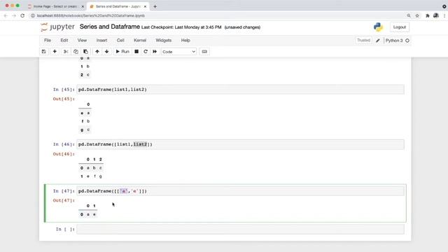
Task: Insert a cell below with plus icon
Action: 55,52
